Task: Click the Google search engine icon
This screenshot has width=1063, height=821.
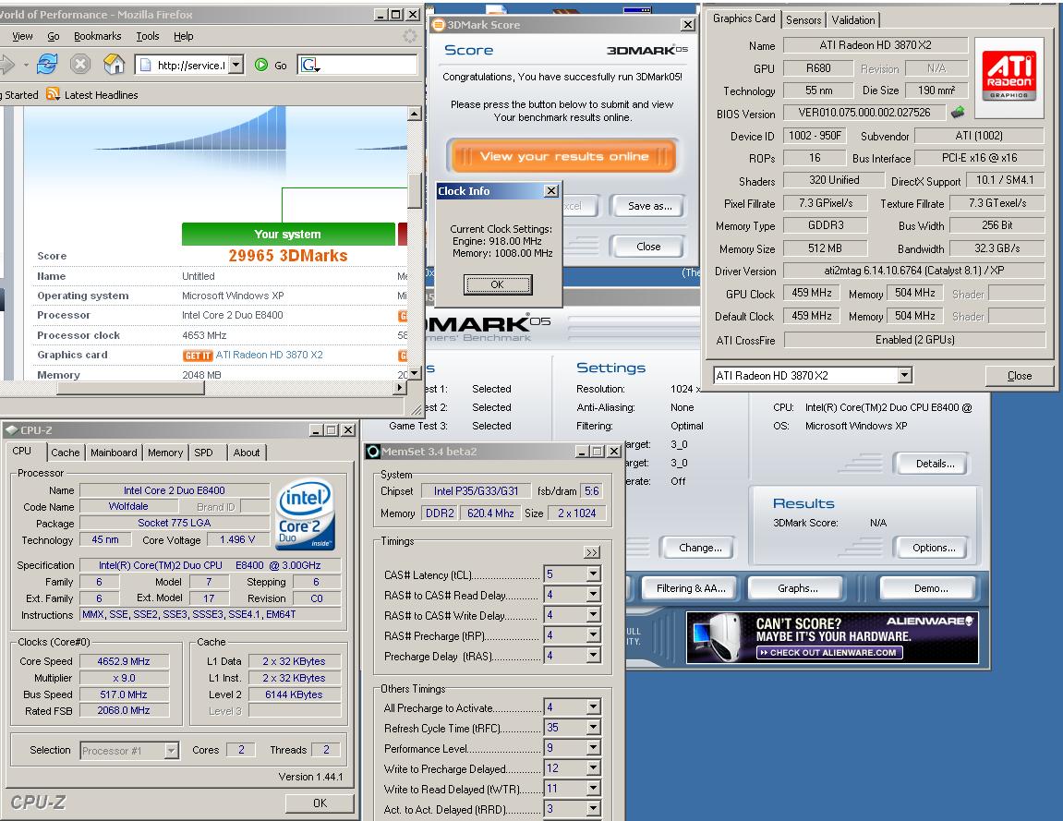Action: 309,65
